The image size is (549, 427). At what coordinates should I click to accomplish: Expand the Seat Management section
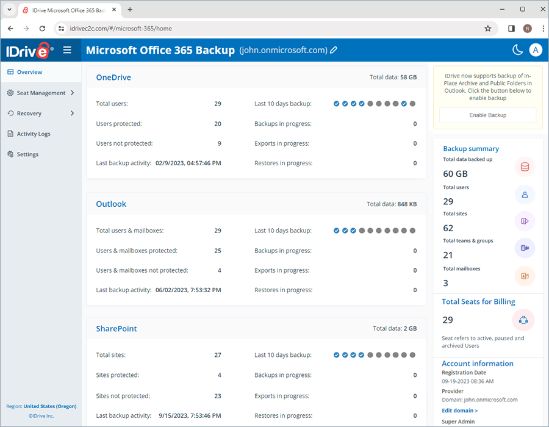tap(41, 93)
